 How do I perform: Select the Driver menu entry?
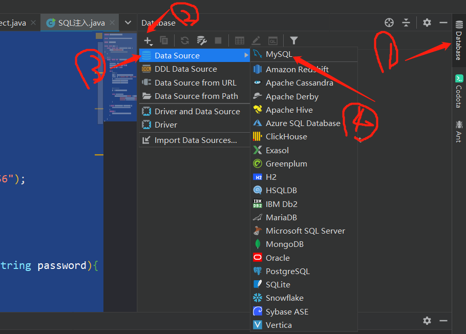tap(195, 124)
